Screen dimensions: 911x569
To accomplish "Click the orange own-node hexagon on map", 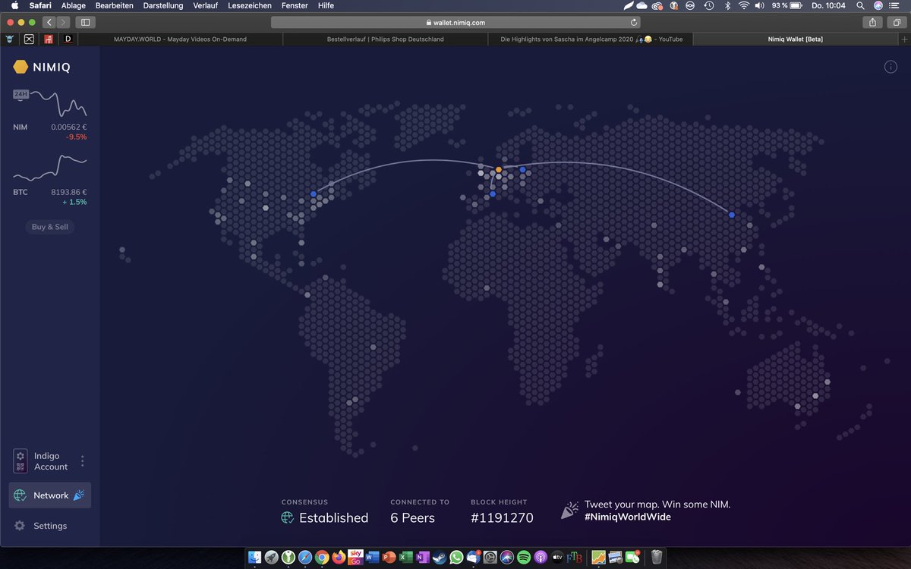I will point(499,170).
